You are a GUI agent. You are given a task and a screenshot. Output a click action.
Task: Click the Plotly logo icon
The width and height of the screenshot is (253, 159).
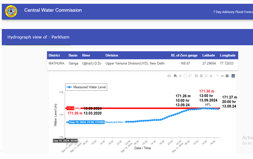[x=233, y=76]
